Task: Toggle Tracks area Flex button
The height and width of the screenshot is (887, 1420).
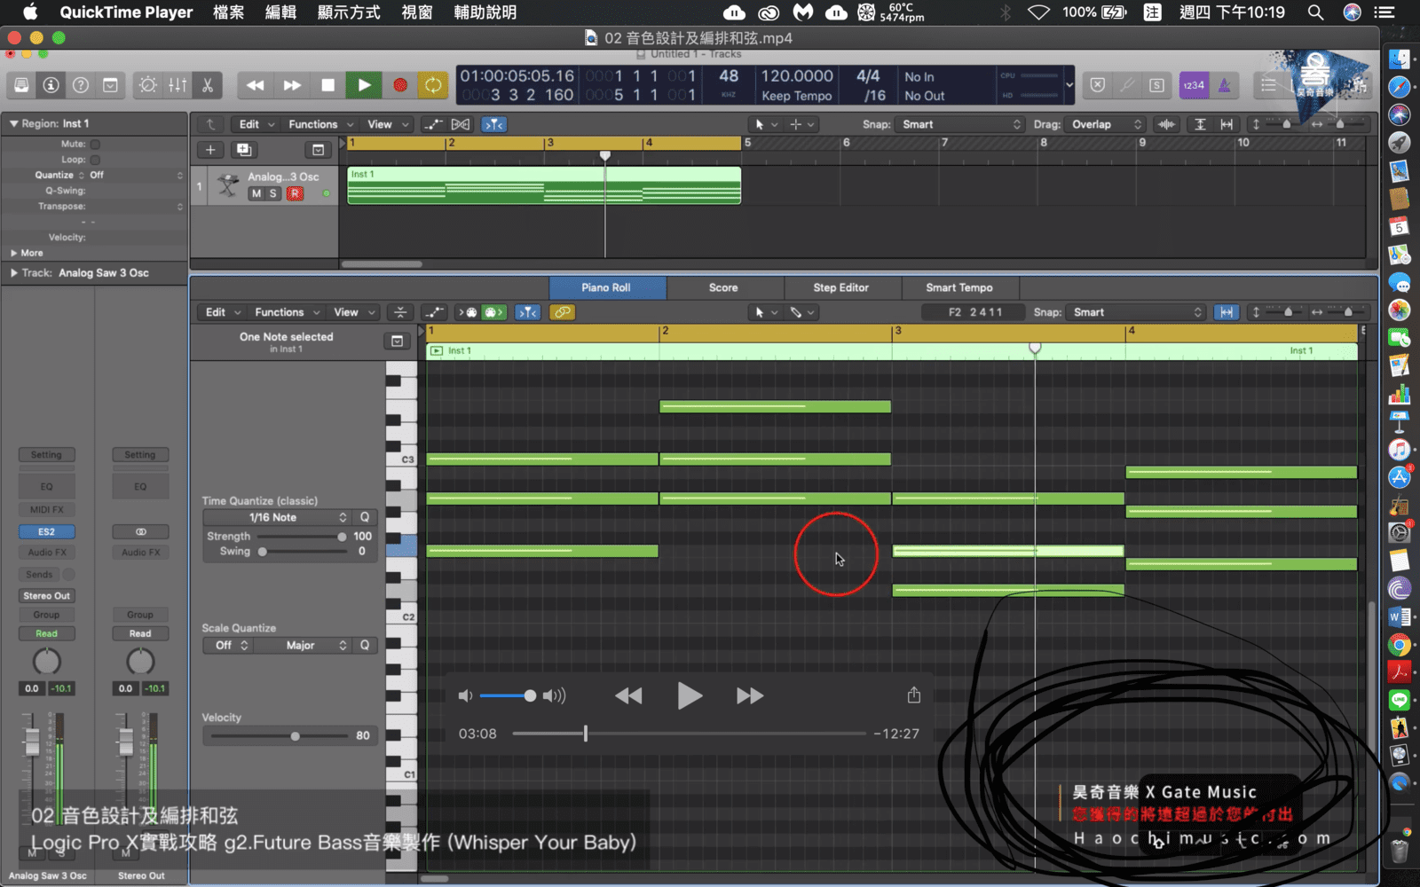Action: point(461,124)
